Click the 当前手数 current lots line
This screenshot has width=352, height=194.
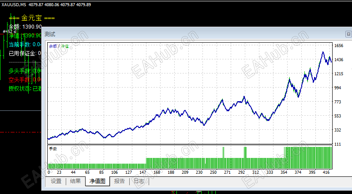tap(25, 44)
